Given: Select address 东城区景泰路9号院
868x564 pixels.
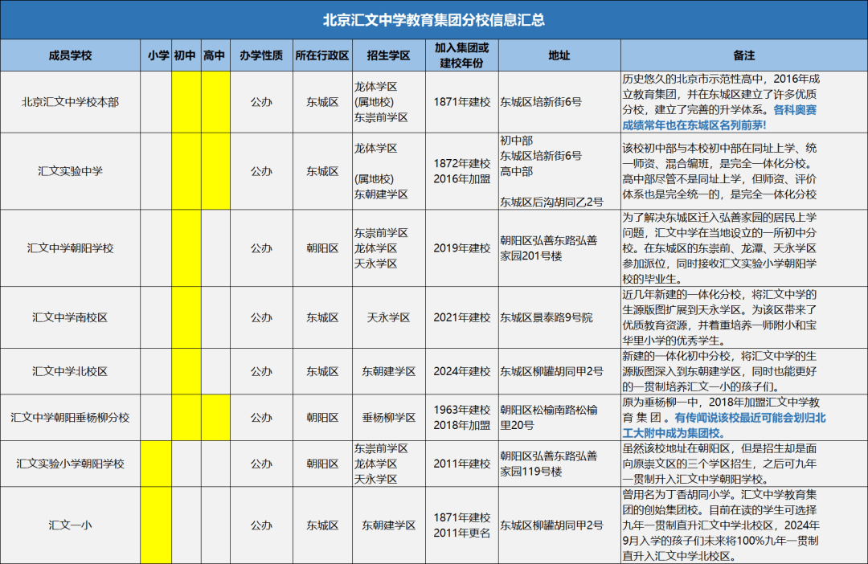Looking at the screenshot, I should coord(546,317).
